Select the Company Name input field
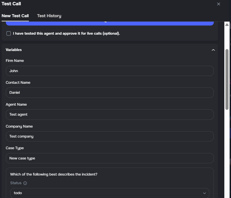This screenshot has height=198, width=231. 109,136
